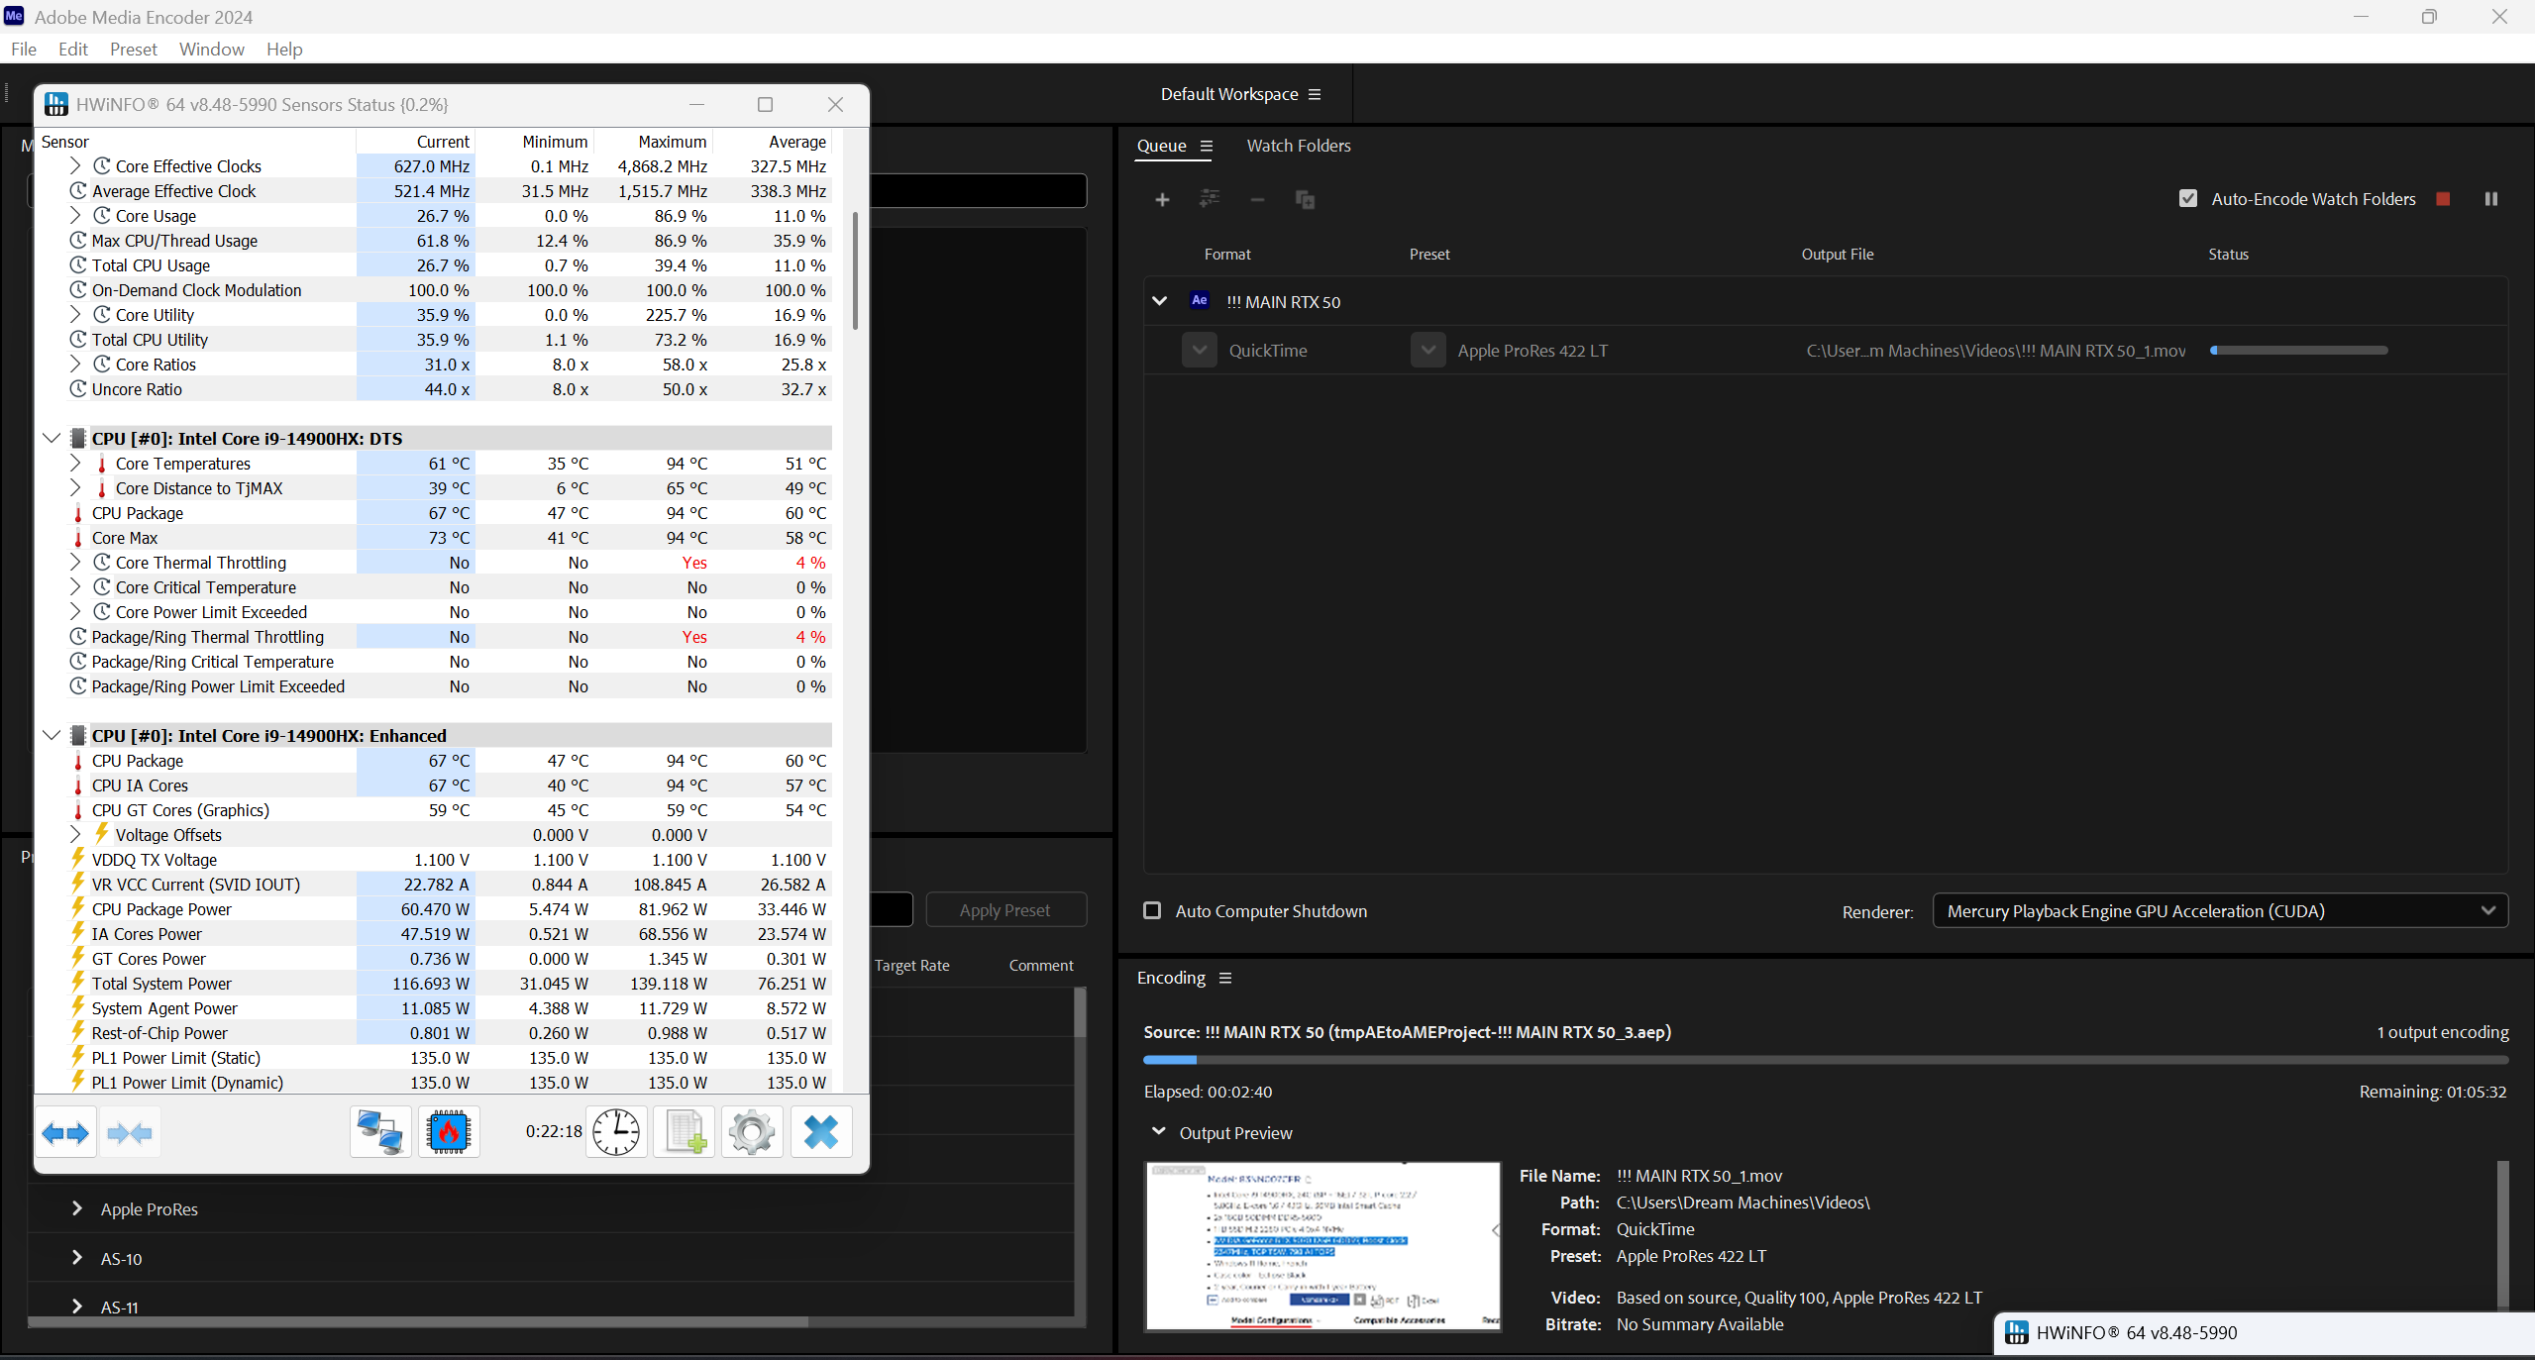Open the Window menu
2535x1360 pixels.
[211, 49]
